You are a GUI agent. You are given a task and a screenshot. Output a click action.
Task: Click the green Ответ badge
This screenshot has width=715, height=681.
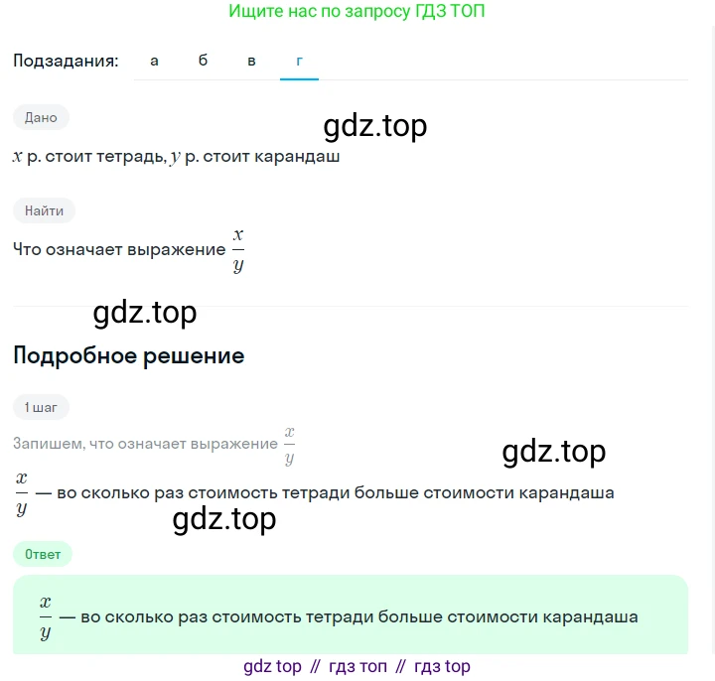pyautogui.click(x=43, y=554)
